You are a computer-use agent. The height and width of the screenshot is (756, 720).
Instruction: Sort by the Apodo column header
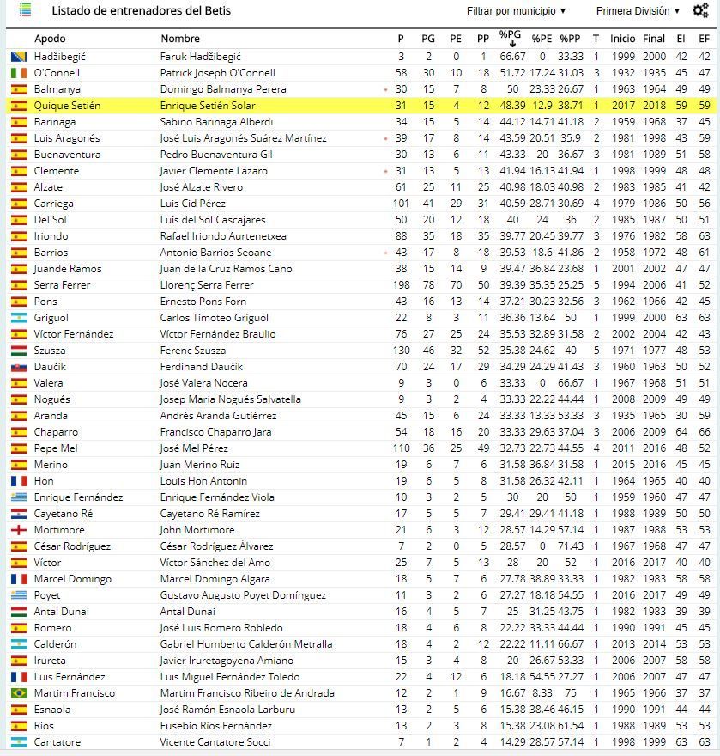coord(50,39)
